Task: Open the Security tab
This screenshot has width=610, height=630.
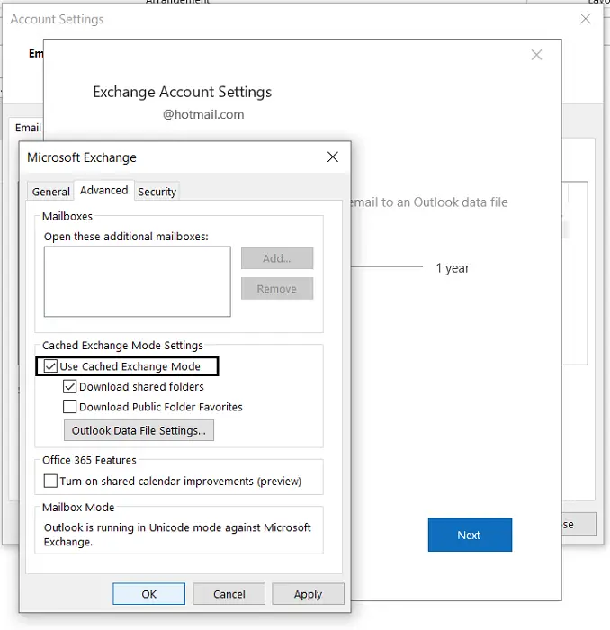Action: coord(157,192)
